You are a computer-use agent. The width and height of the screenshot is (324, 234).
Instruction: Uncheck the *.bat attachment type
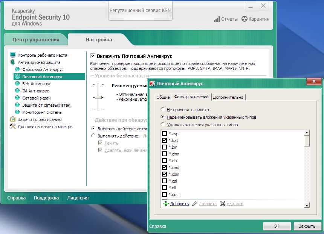point(164,140)
